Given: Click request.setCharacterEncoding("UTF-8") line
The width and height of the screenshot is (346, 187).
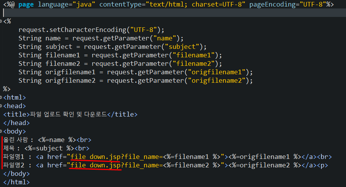Looking at the screenshot, I should [91, 30].
